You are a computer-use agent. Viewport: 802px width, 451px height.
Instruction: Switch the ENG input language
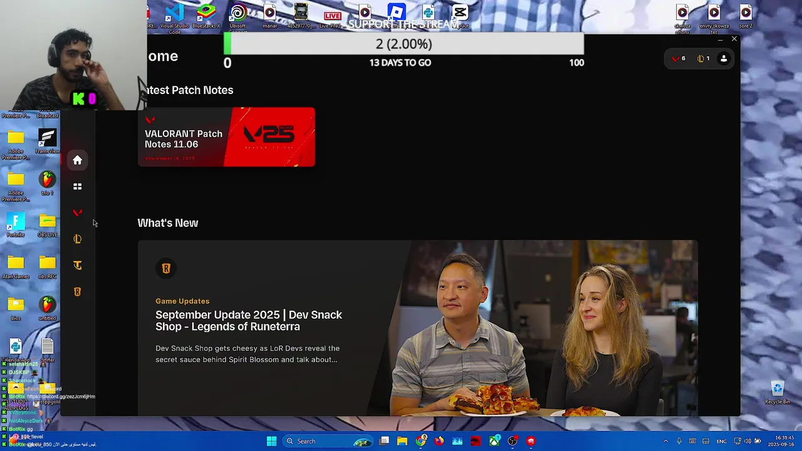pos(722,441)
